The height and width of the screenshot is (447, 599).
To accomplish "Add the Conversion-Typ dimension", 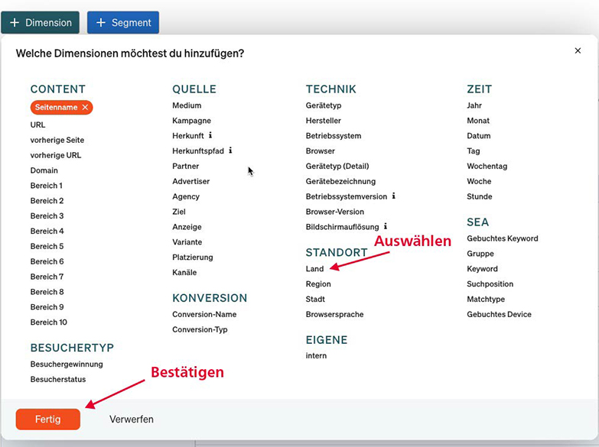I will 200,329.
